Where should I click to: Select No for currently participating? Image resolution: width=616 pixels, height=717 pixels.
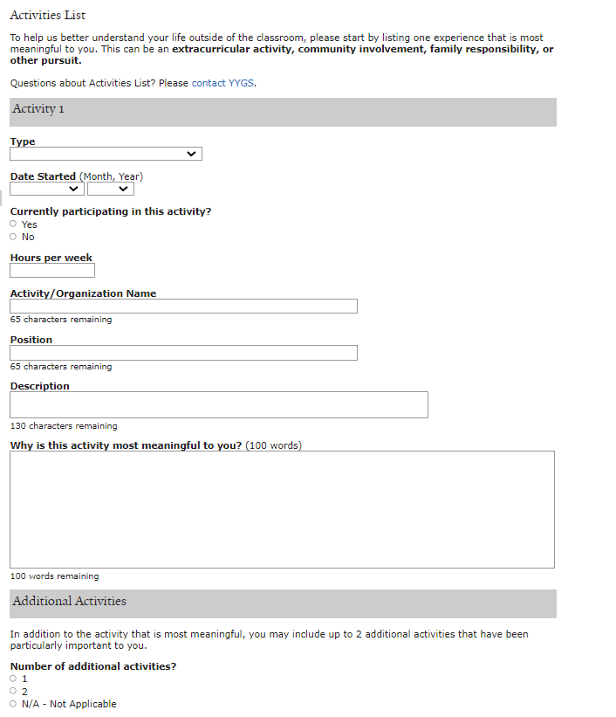[x=13, y=237]
